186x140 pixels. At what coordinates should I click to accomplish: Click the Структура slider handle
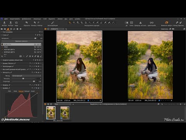click(34, 81)
